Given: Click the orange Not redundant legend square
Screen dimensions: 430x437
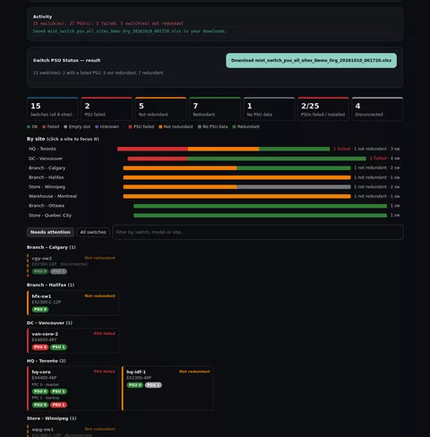Looking at the screenshot, I should (160, 127).
